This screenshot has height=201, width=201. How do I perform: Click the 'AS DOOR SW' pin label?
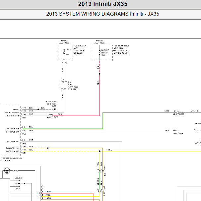(x=13, y=129)
